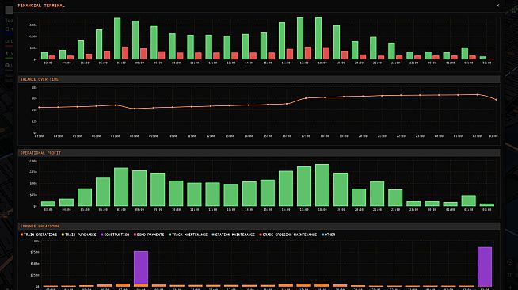Click the 07:00 bar in Operational Profit chart
Viewport: 518px width, 290px height.
[121, 187]
